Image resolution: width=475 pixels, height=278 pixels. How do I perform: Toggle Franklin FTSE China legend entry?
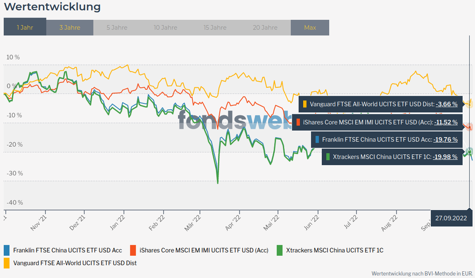68,250
